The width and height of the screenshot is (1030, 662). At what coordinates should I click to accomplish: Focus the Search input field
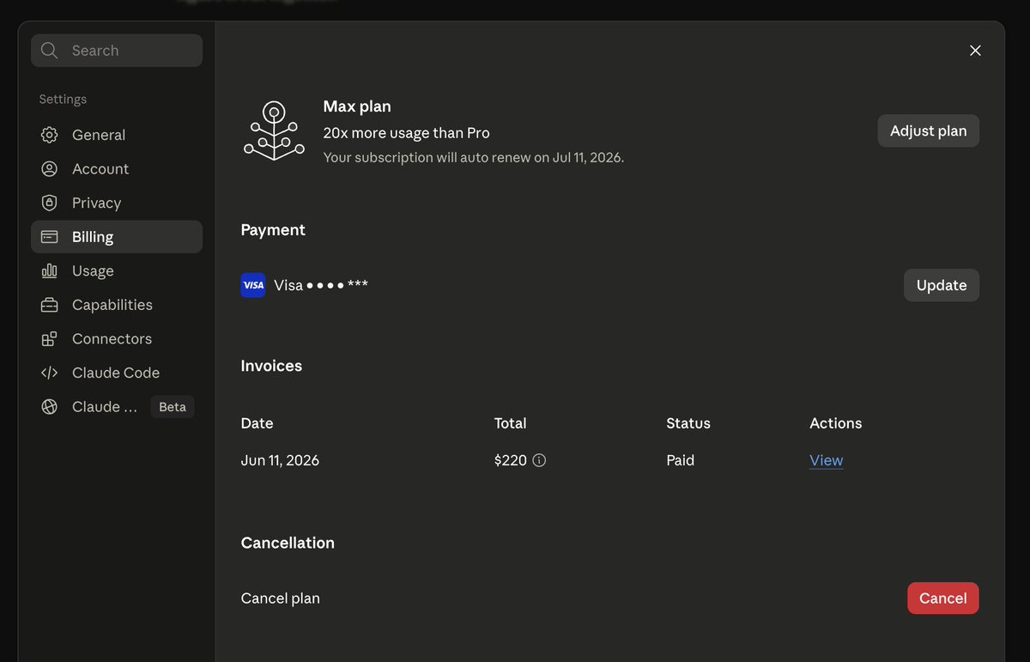tap(117, 51)
